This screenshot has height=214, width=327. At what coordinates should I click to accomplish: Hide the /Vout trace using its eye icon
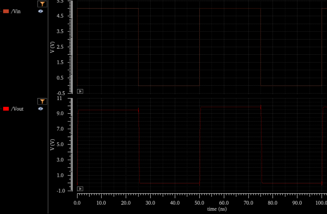pyautogui.click(x=40, y=109)
